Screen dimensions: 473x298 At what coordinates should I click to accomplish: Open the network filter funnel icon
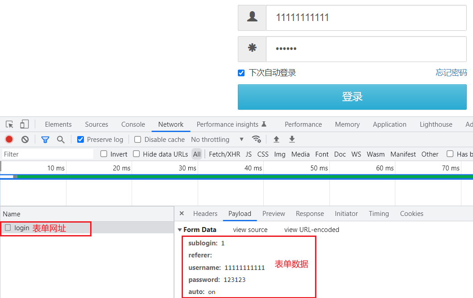[x=45, y=139]
